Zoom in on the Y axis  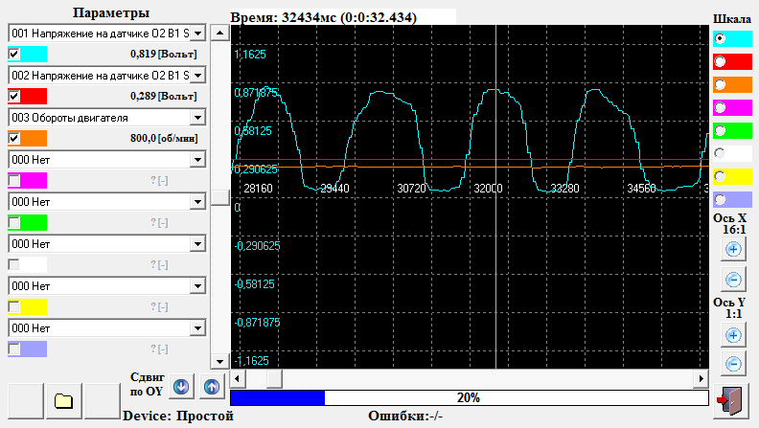pyautogui.click(x=733, y=334)
